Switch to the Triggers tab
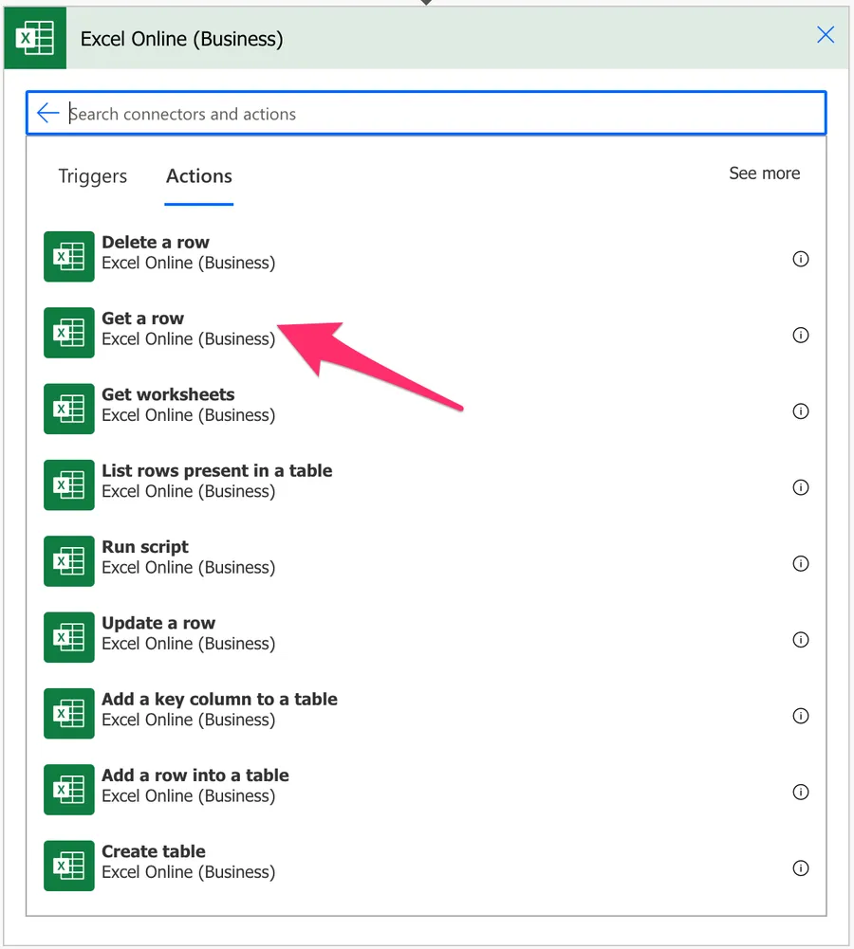This screenshot has width=854, height=949. (x=92, y=176)
